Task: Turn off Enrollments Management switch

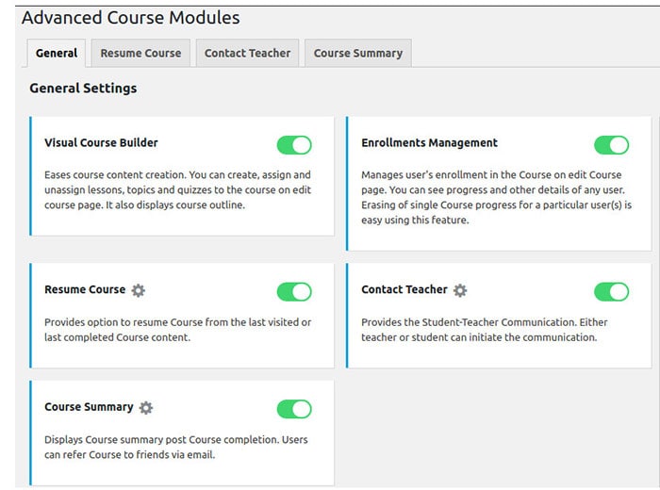Action: pyautogui.click(x=611, y=145)
